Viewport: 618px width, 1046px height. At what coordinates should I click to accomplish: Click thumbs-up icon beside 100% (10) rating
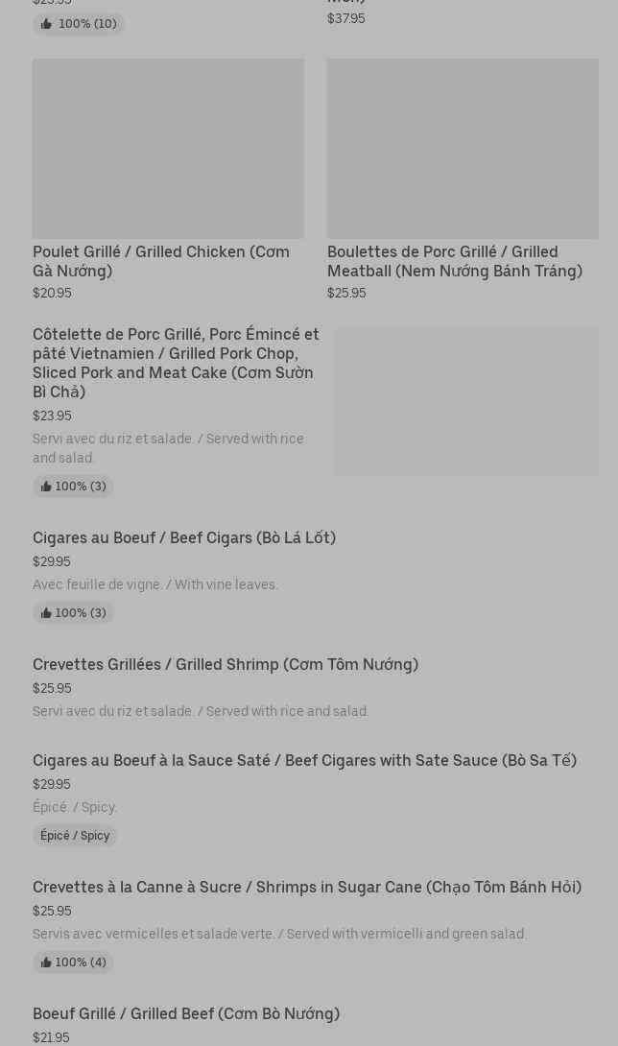tap(46, 24)
